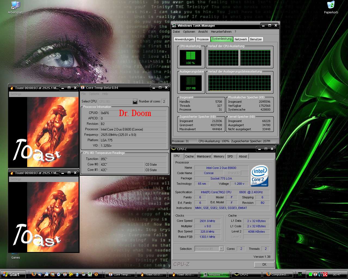Click the Core Speed 2931.9 MHz value
This screenshot has width=348, height=279.
pyautogui.click(x=207, y=221)
